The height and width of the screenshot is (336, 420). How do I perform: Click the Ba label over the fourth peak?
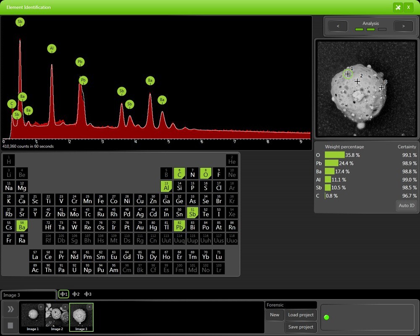point(150,80)
